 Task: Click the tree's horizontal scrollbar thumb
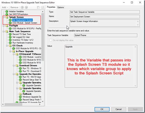coord(13,104)
